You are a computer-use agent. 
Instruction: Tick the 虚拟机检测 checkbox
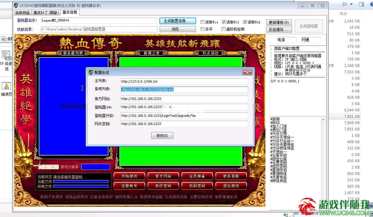224,29
